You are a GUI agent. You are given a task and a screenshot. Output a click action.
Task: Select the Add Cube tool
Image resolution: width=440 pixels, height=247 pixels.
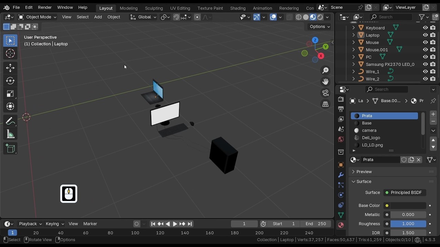[10, 149]
